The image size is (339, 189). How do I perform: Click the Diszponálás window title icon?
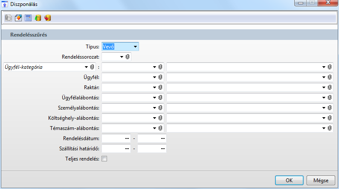(4, 4)
